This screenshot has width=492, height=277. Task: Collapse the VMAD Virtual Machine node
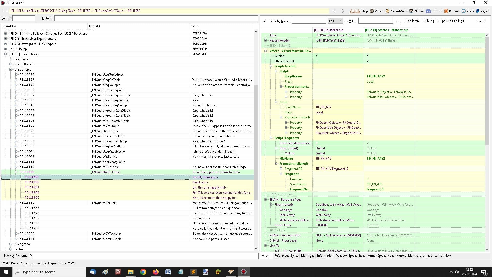pos(266,51)
